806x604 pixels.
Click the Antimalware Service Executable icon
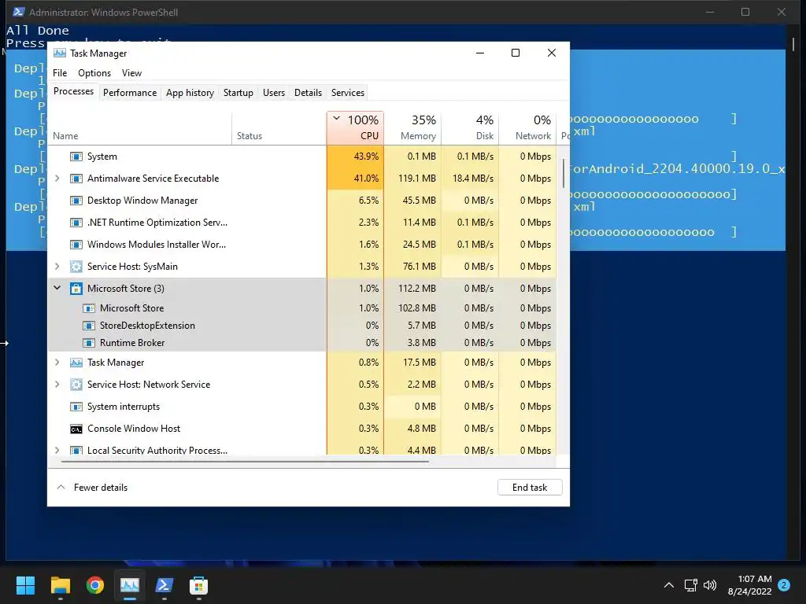pyautogui.click(x=76, y=179)
